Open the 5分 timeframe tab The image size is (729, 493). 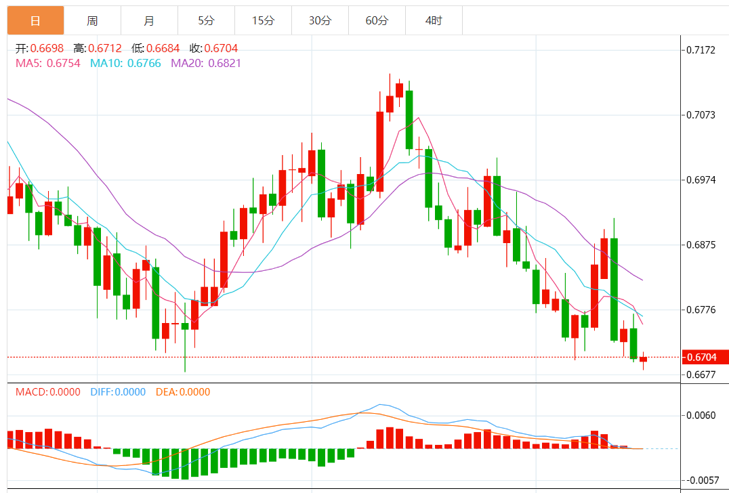coord(206,20)
